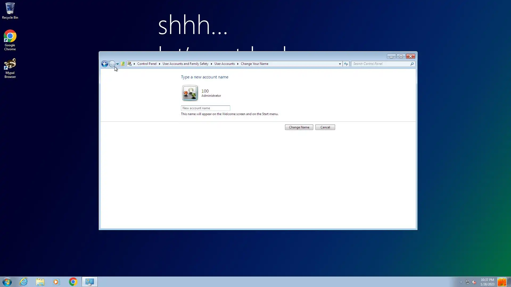Click the Back navigation arrow
Image resolution: width=511 pixels, height=287 pixels.
pos(105,64)
